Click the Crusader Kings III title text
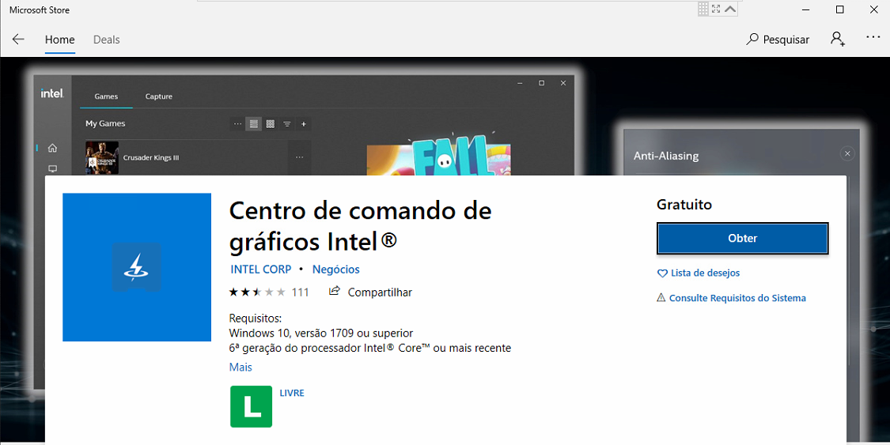The width and height of the screenshot is (890, 445). 151,157
